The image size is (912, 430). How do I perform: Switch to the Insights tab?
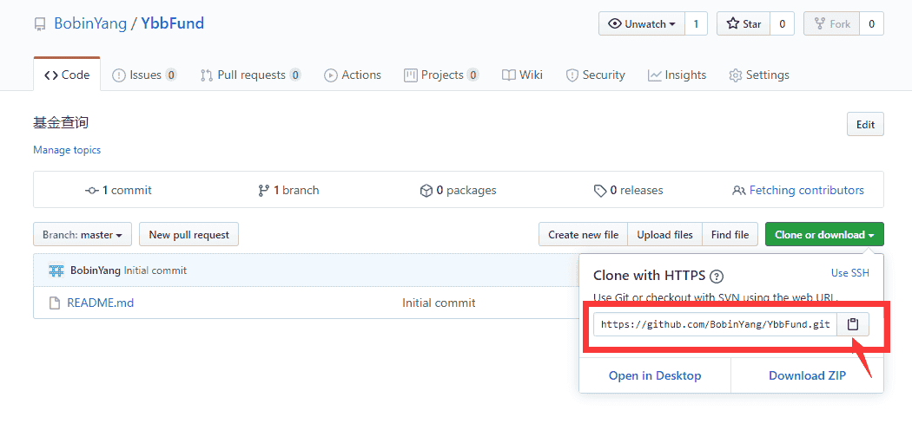point(677,75)
